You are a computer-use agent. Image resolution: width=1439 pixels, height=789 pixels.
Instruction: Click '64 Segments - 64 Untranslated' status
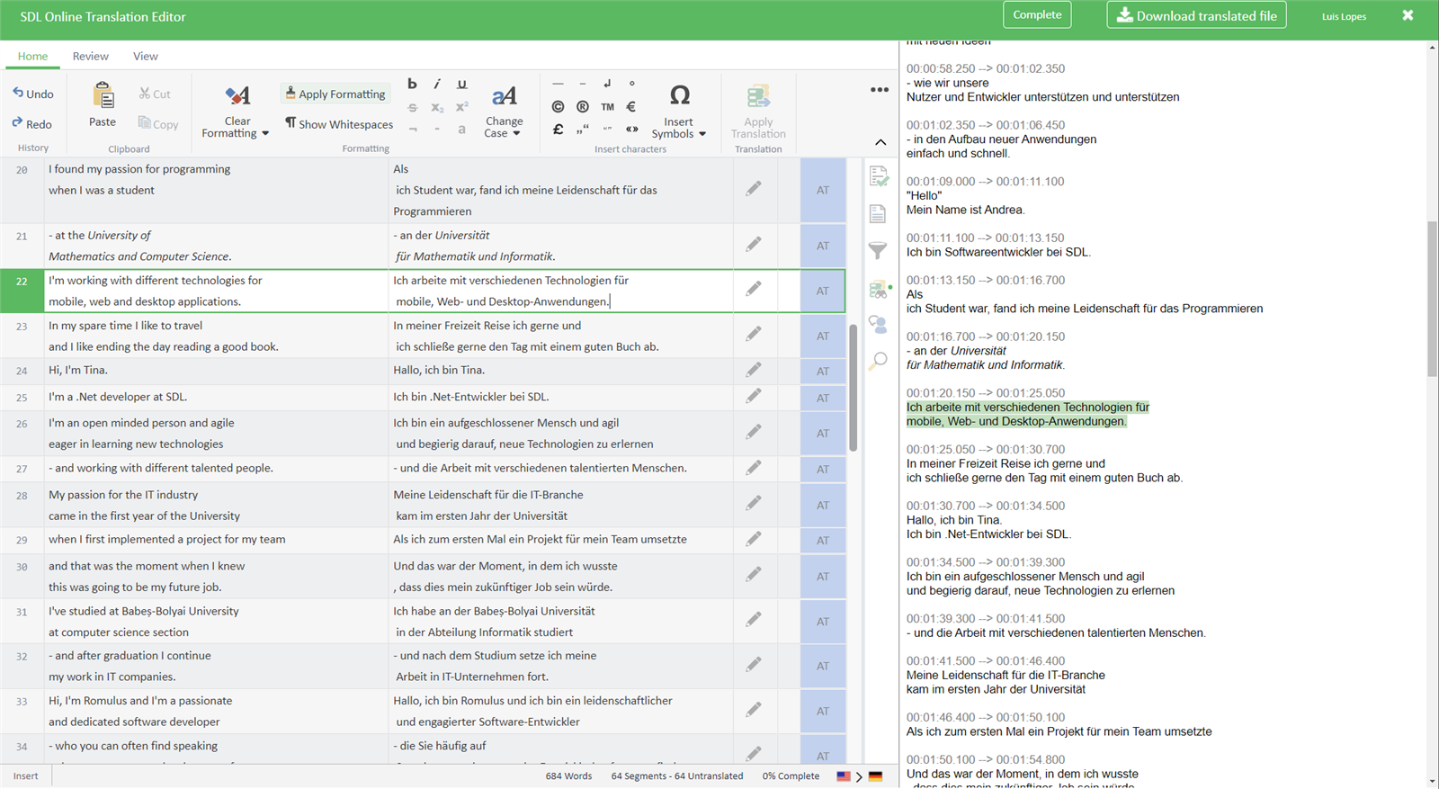(x=677, y=776)
